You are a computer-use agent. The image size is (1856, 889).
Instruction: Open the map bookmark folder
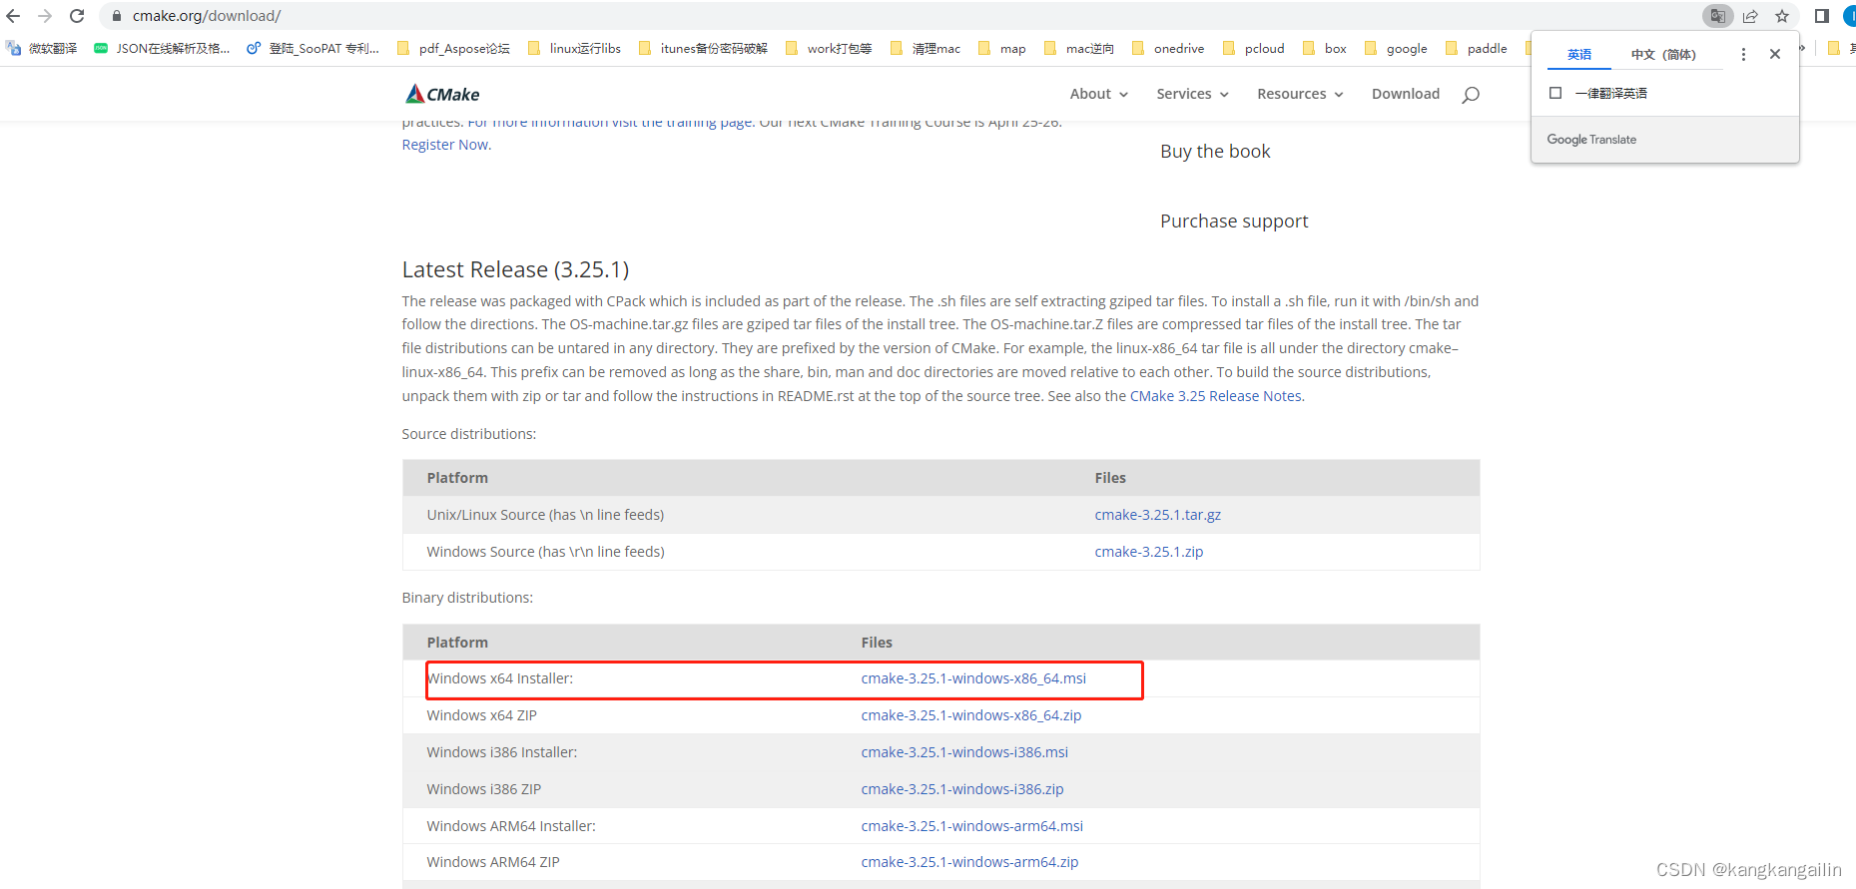(x=1001, y=48)
